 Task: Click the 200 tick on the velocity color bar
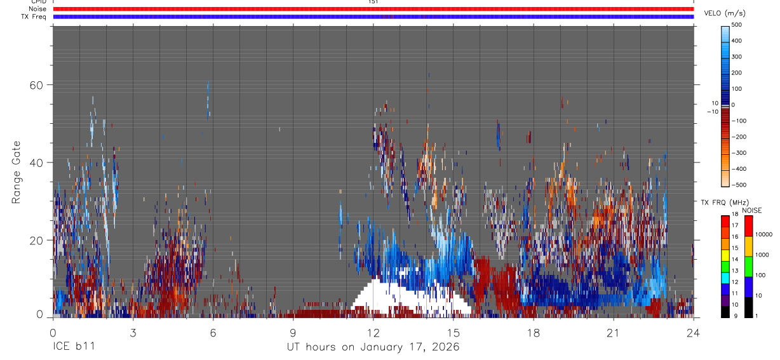click(737, 73)
